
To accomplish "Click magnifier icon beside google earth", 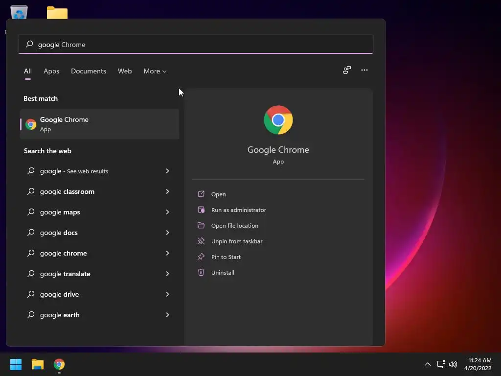I will tap(31, 315).
